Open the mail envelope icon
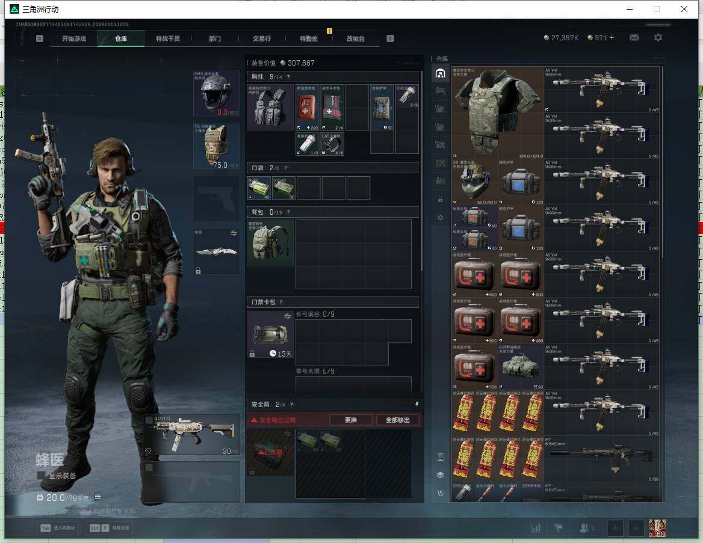 click(634, 38)
